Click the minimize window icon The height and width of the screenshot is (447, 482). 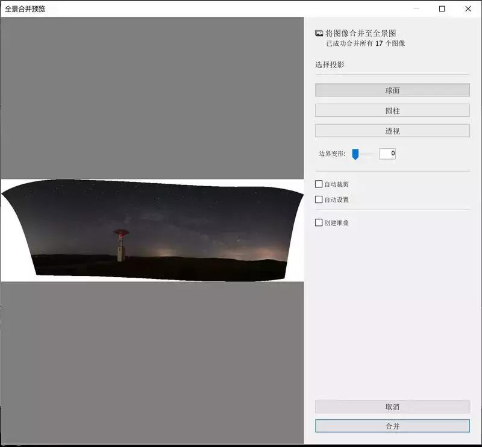(416, 9)
